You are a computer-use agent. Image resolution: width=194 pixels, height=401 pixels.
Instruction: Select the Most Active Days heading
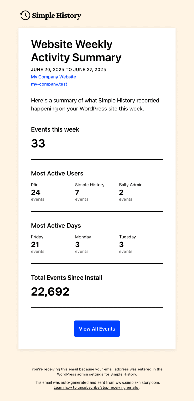point(56,226)
